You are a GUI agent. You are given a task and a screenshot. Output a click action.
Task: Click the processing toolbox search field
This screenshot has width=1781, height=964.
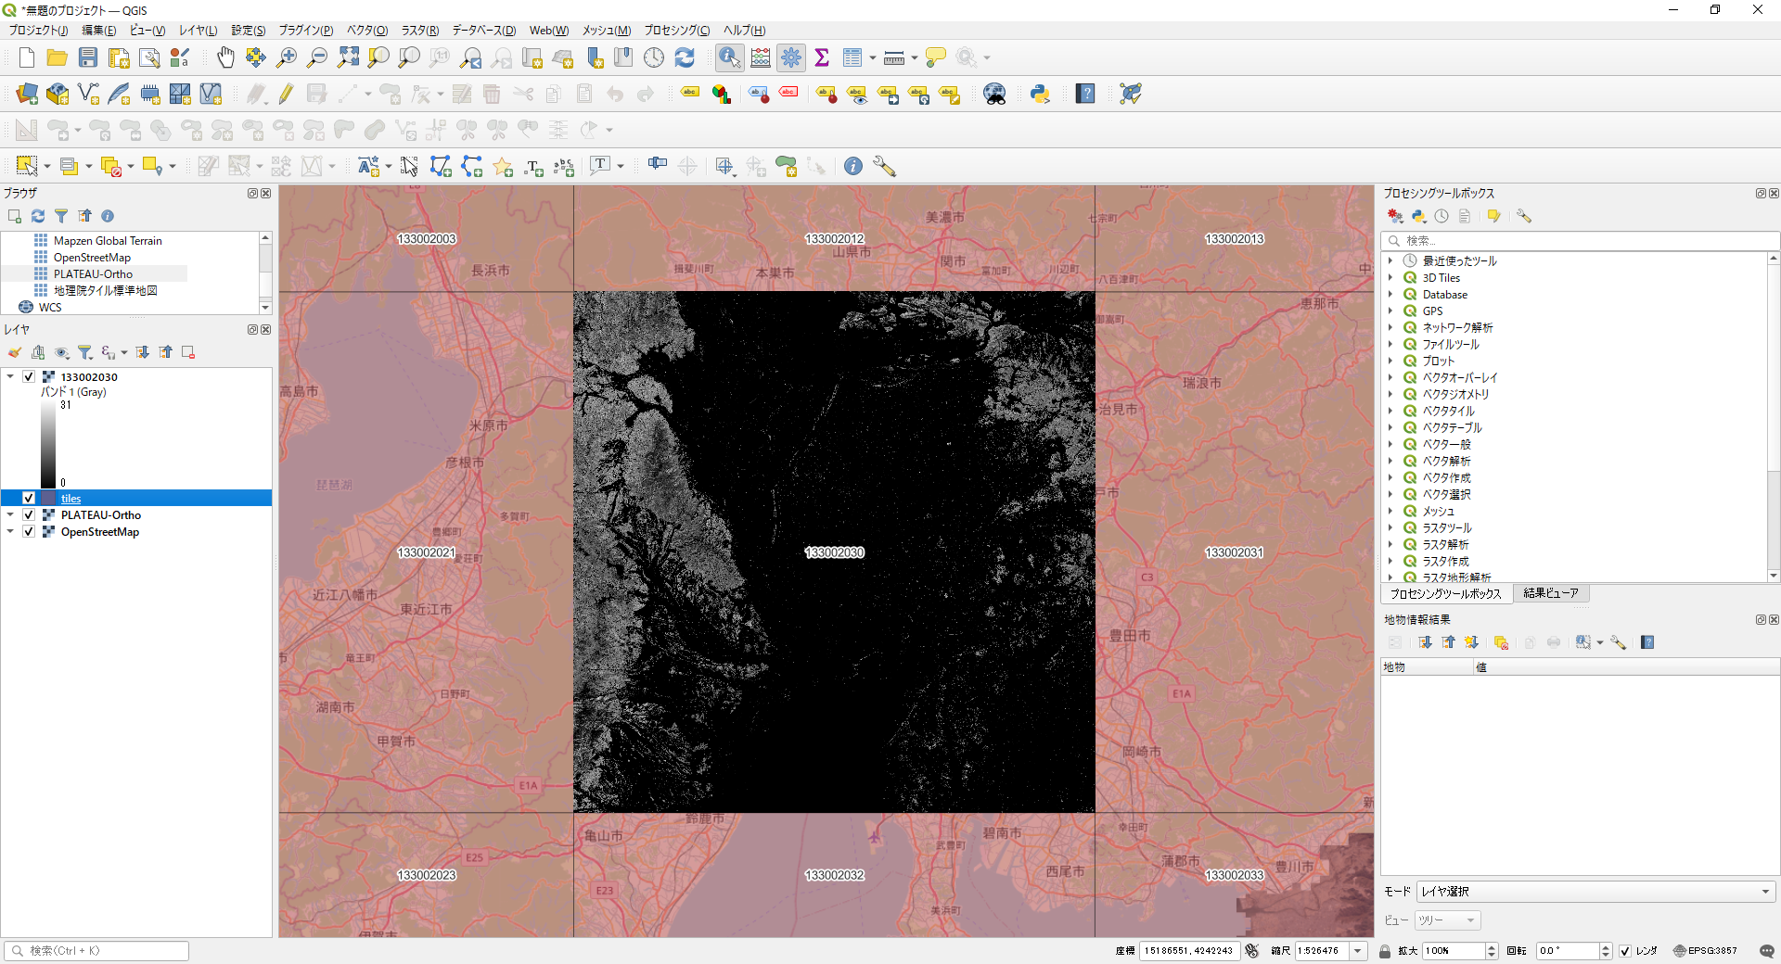pos(1580,241)
